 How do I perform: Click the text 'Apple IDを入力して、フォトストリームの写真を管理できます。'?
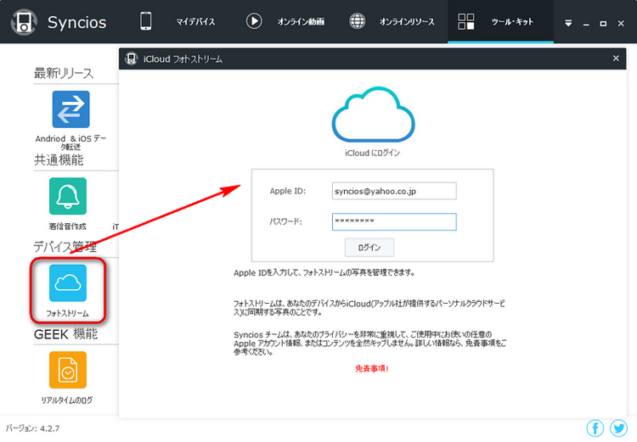324,272
